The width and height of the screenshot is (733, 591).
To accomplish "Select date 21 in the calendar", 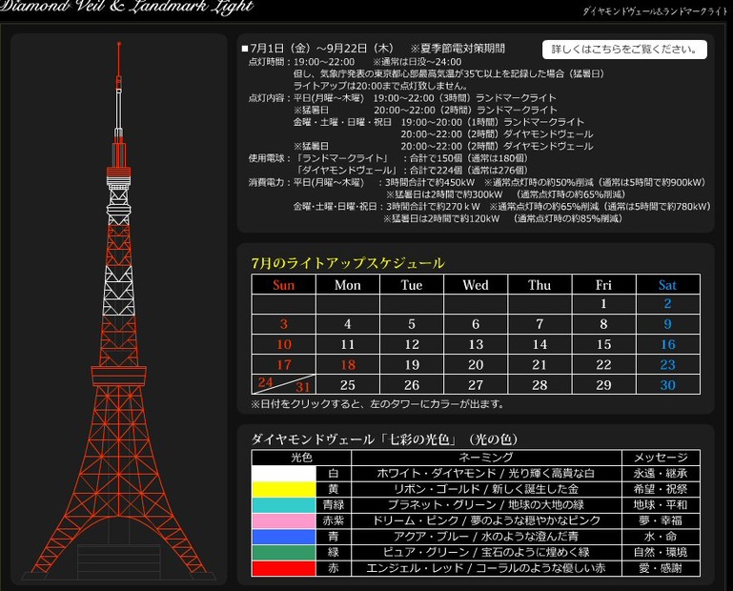I will pyautogui.click(x=540, y=365).
